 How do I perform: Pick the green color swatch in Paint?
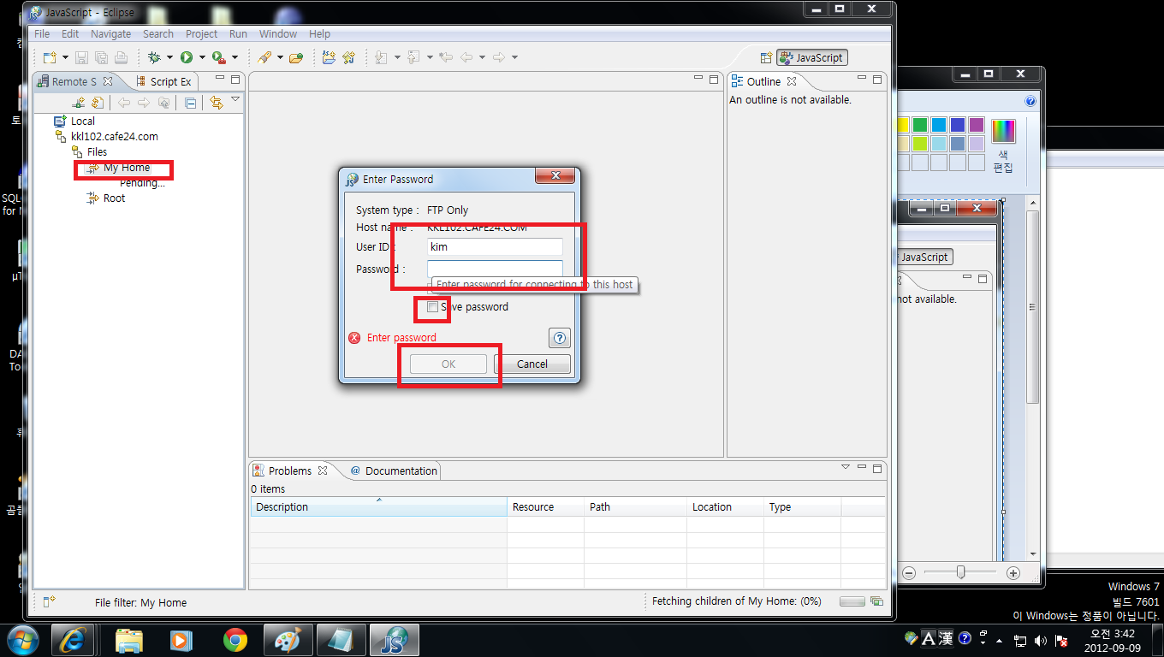[920, 125]
